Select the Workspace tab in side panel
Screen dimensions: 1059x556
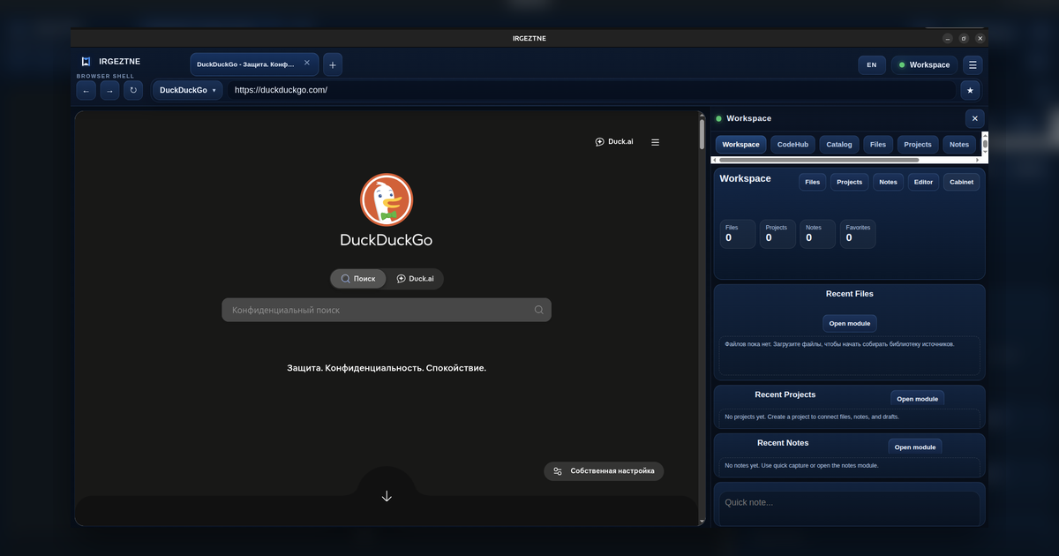click(740, 144)
